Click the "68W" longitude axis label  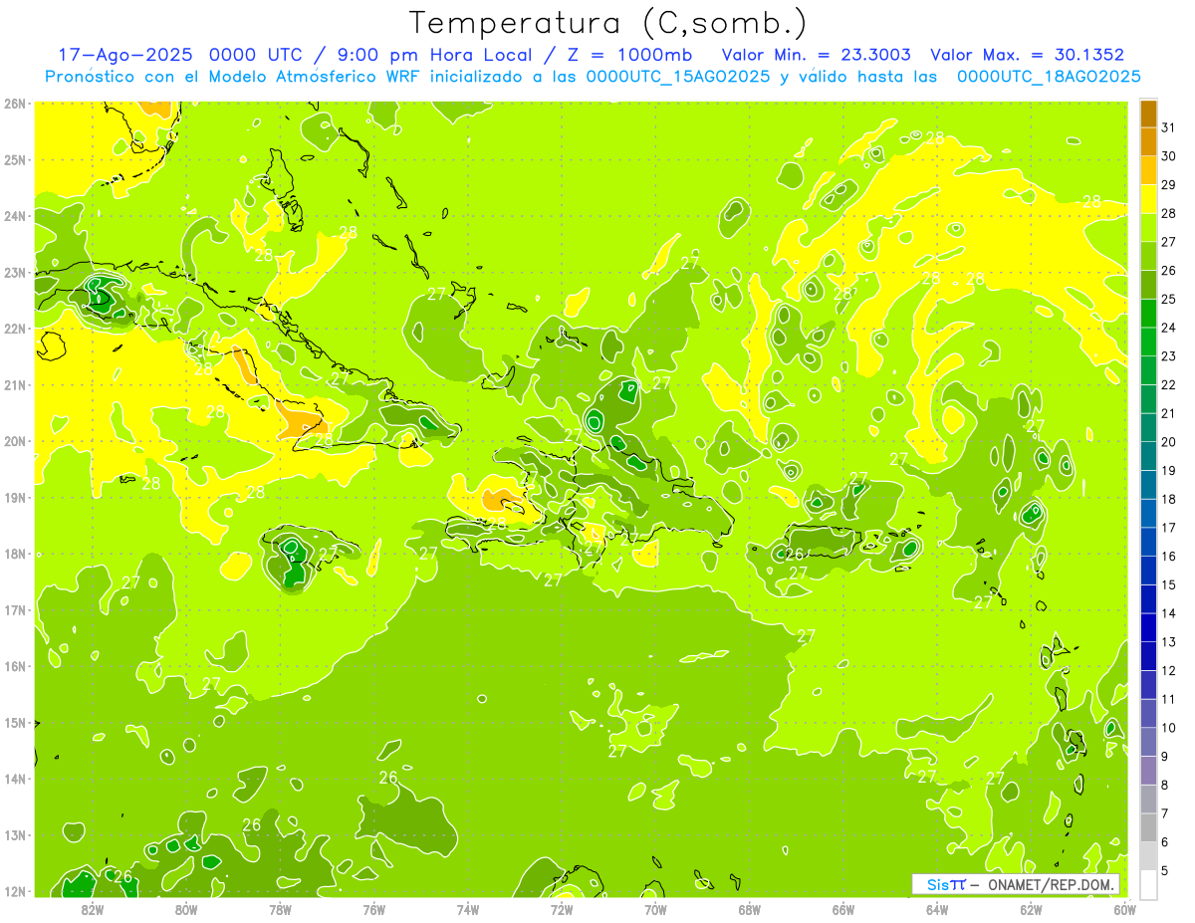tap(750, 909)
